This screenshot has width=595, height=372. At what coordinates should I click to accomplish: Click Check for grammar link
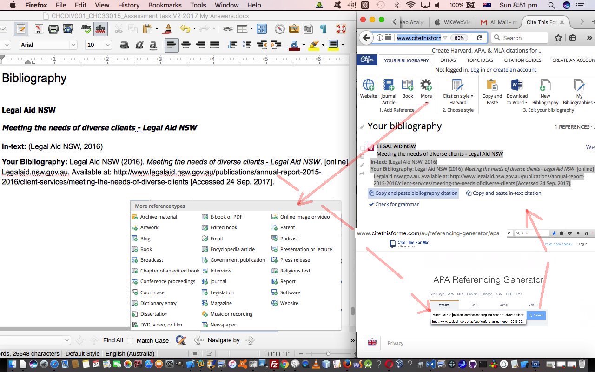(x=394, y=204)
